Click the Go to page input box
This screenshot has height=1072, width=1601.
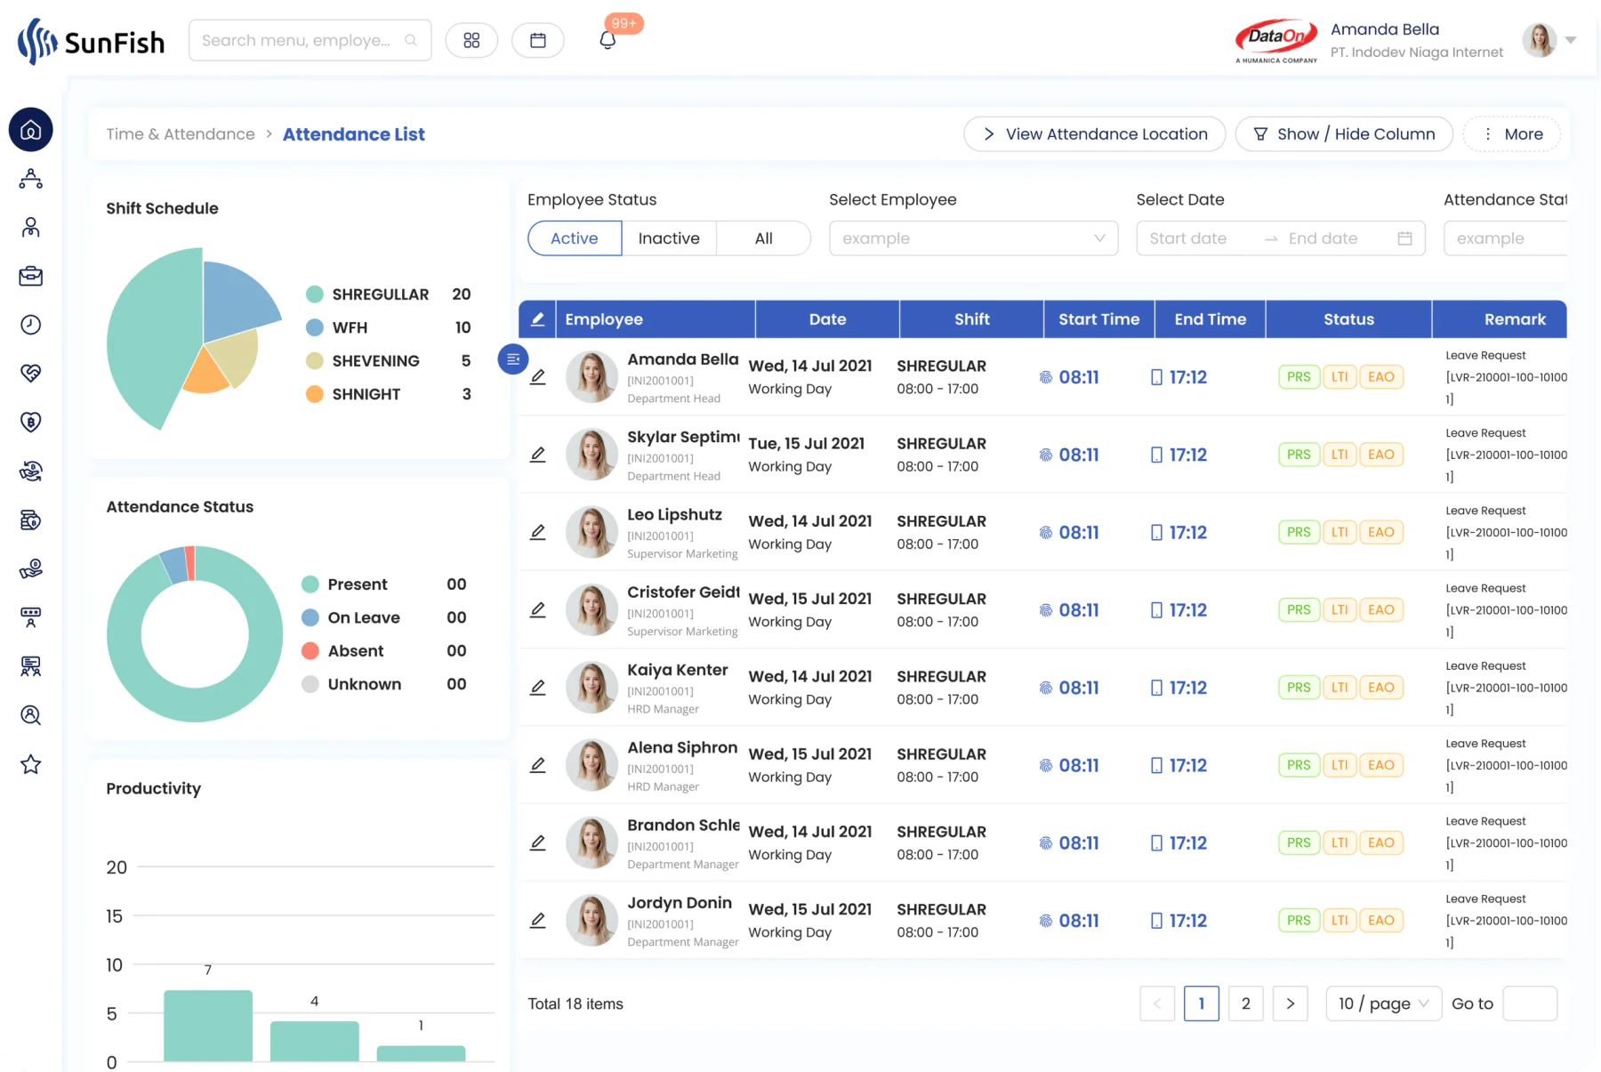point(1530,1003)
